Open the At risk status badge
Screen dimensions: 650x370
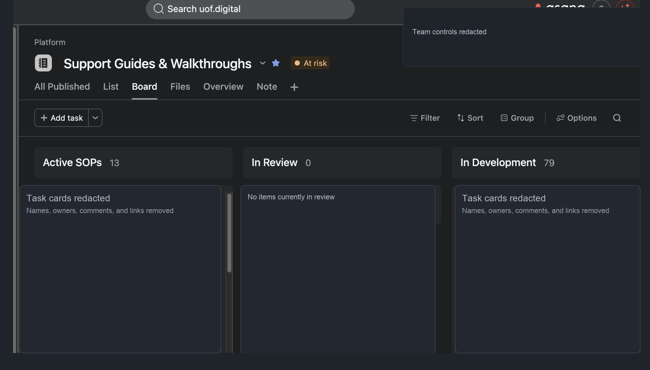[310, 63]
